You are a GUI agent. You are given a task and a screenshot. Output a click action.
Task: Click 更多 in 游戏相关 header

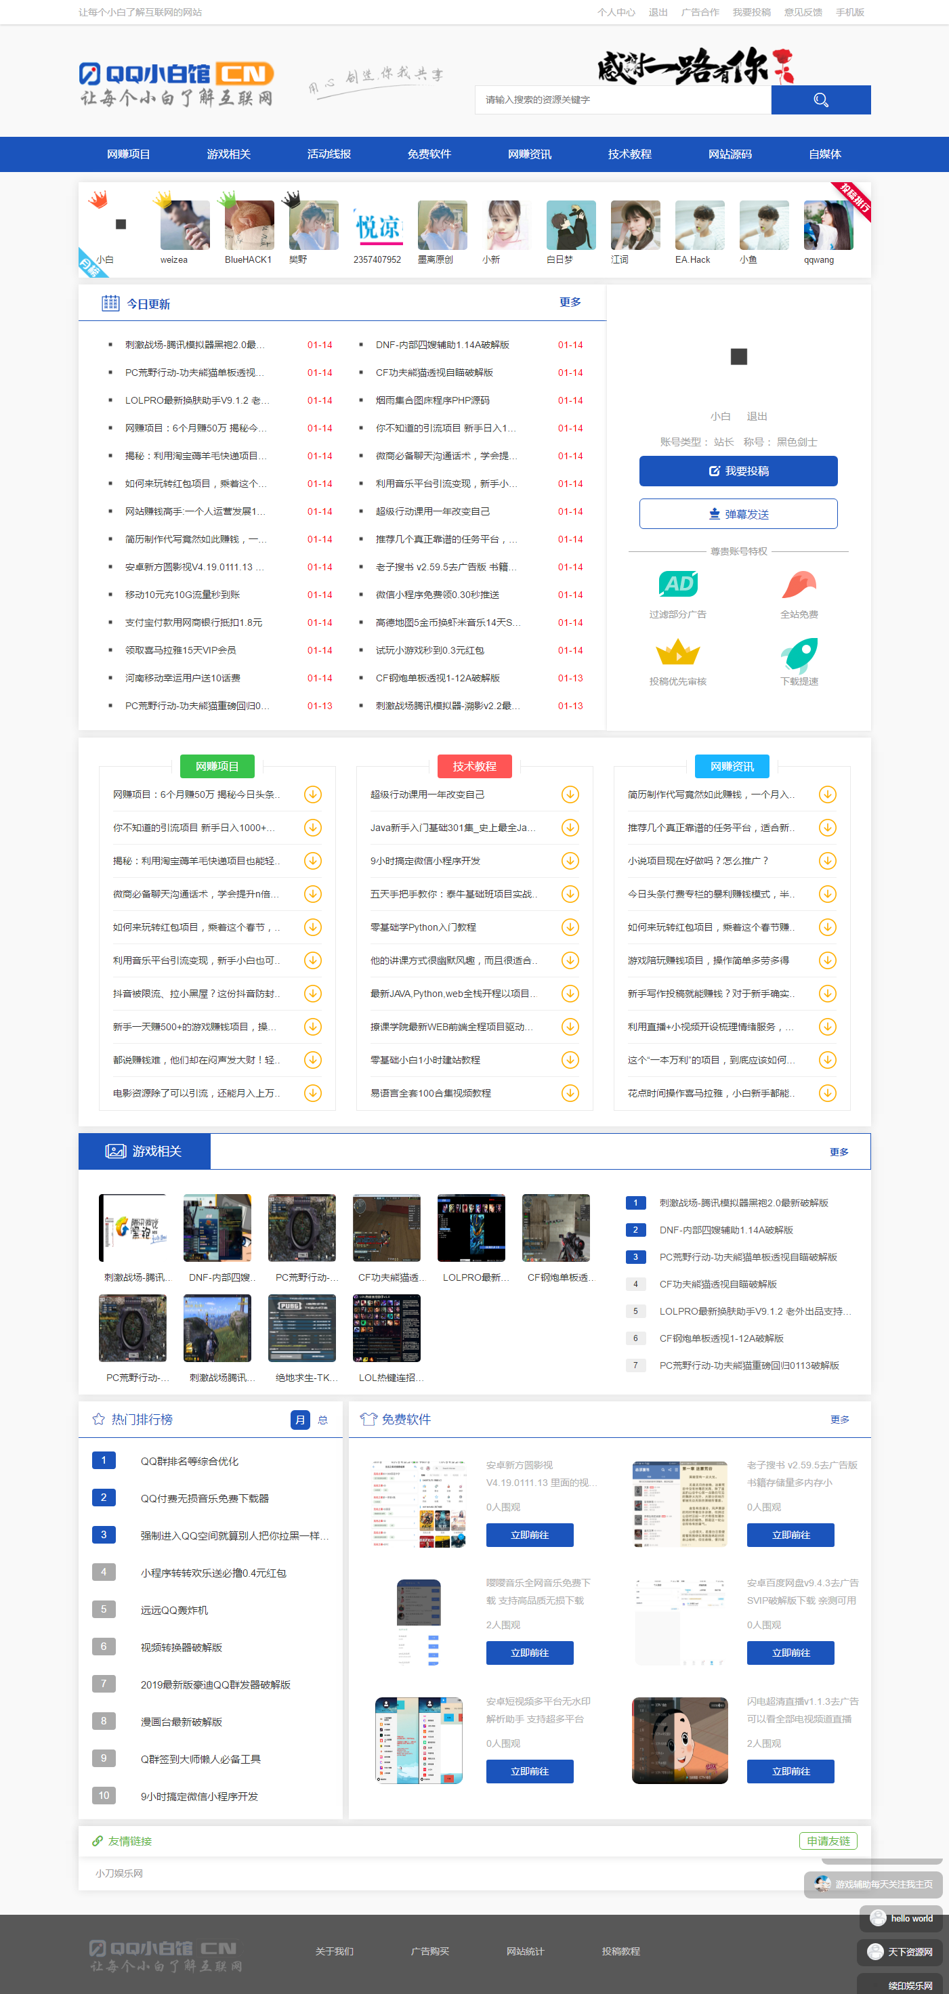[x=839, y=1152]
